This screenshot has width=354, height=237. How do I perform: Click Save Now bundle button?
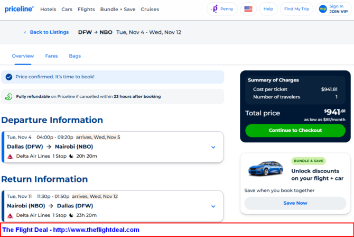tap(295, 203)
